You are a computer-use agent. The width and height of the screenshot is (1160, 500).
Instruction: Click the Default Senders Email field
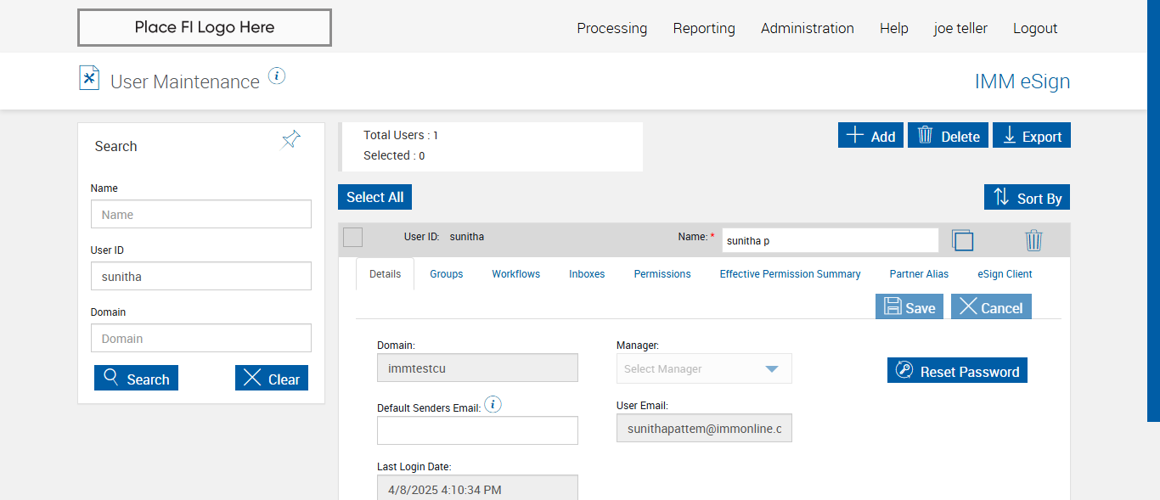point(477,430)
